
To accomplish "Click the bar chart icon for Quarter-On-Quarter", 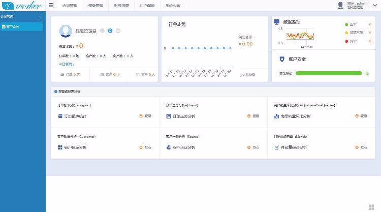I will (x=276, y=116).
